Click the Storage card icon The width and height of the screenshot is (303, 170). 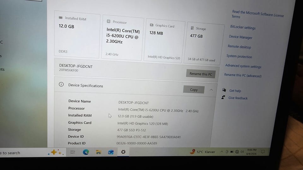tap(192, 28)
